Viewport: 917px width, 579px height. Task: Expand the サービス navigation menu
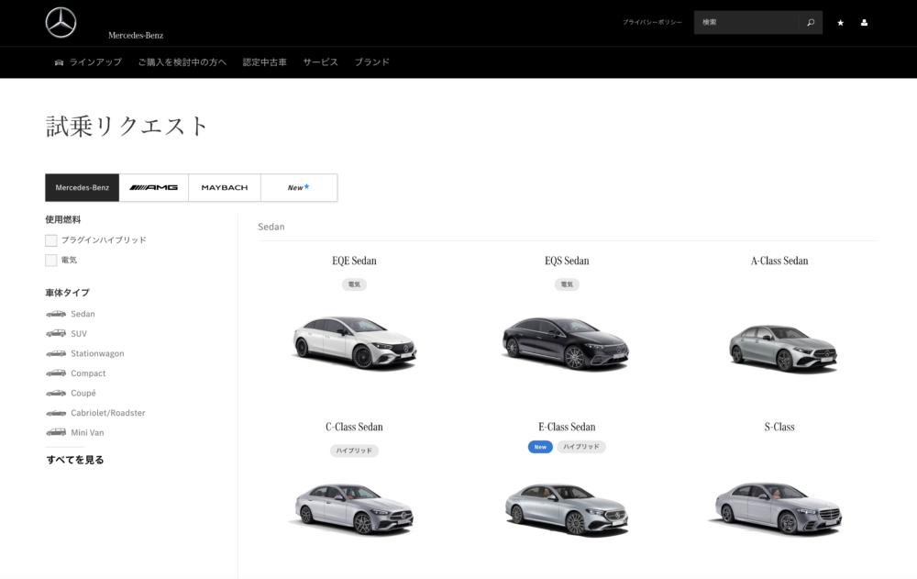tap(321, 62)
